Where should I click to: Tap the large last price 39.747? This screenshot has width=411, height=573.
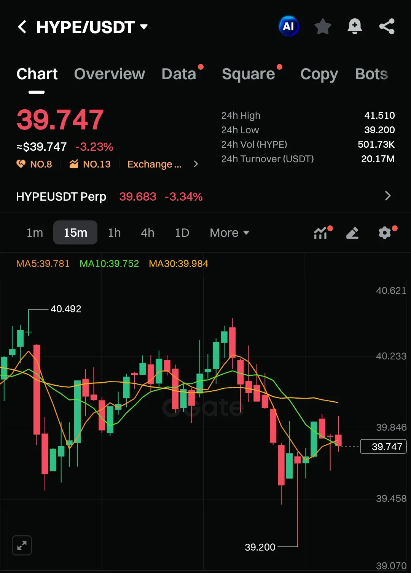tap(60, 120)
